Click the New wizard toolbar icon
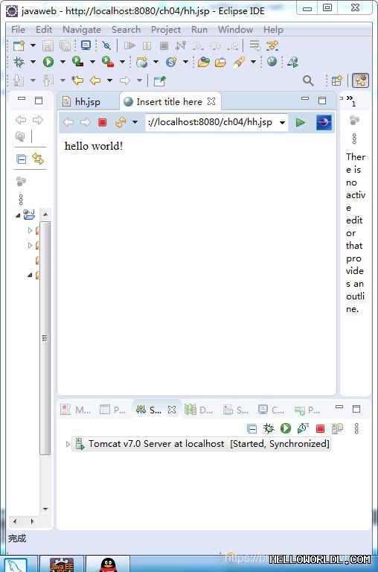This screenshot has width=378, height=572. coord(19,45)
